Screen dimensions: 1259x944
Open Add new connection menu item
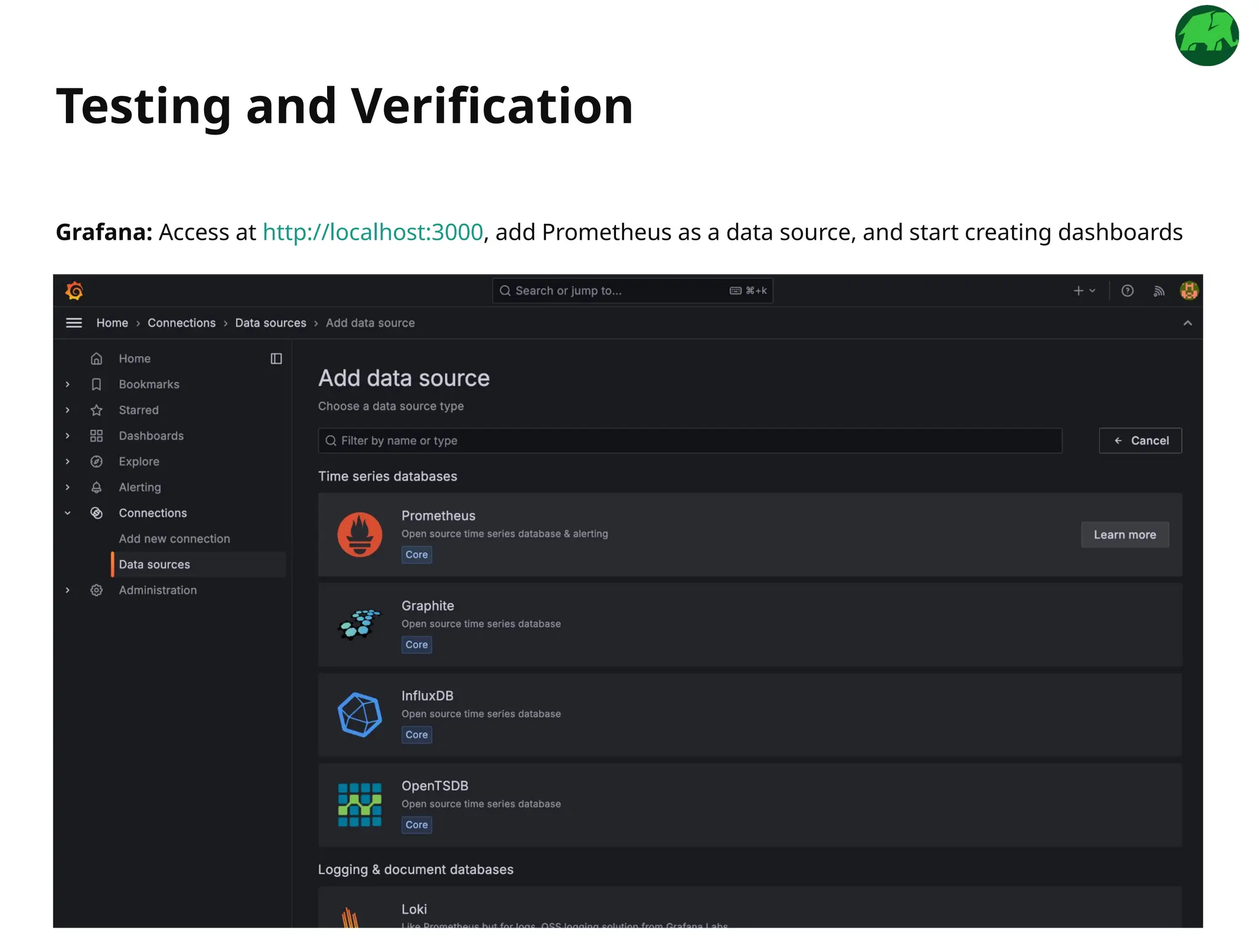(x=174, y=539)
